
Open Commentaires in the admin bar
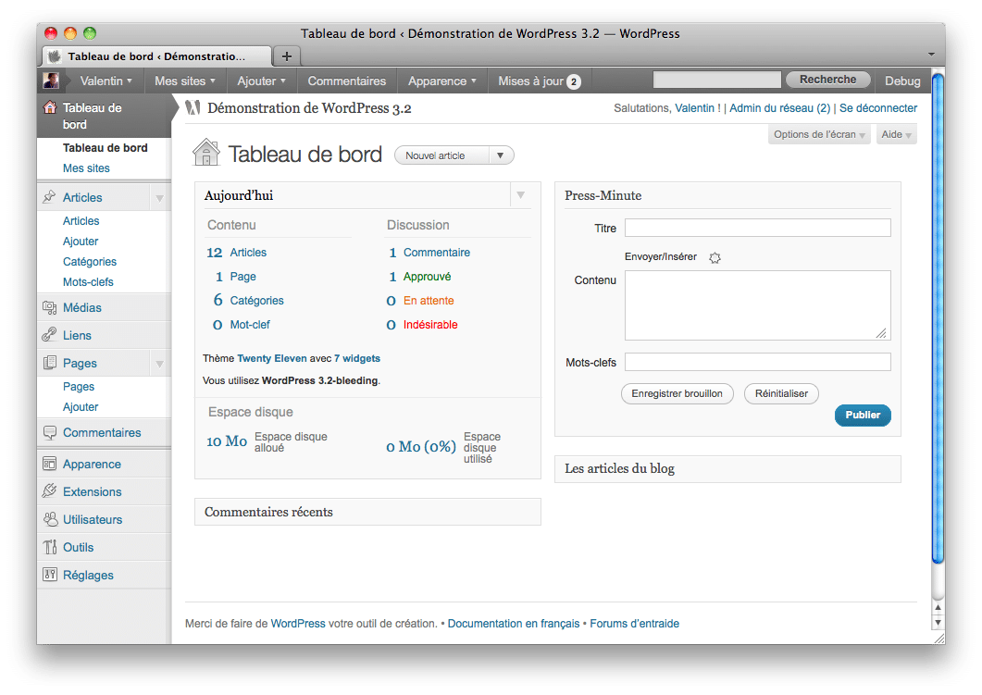tap(347, 81)
